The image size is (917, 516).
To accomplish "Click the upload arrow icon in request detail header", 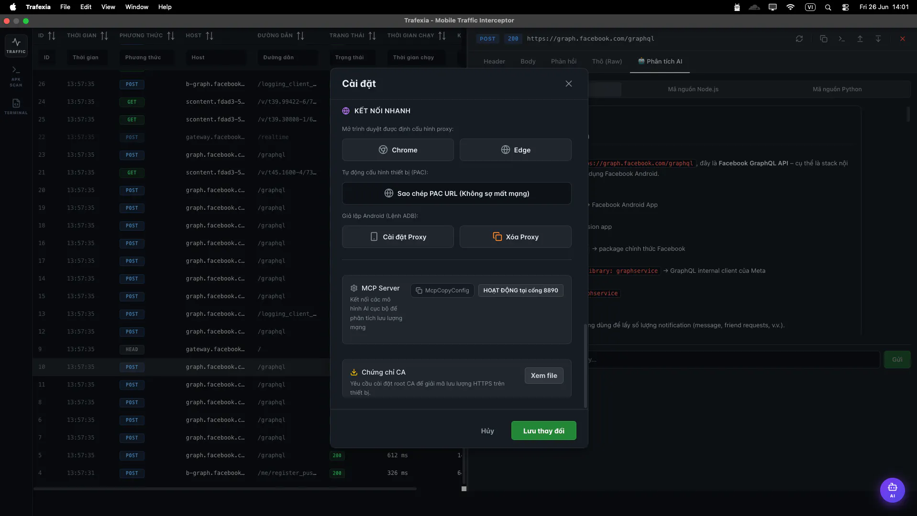I will [860, 39].
